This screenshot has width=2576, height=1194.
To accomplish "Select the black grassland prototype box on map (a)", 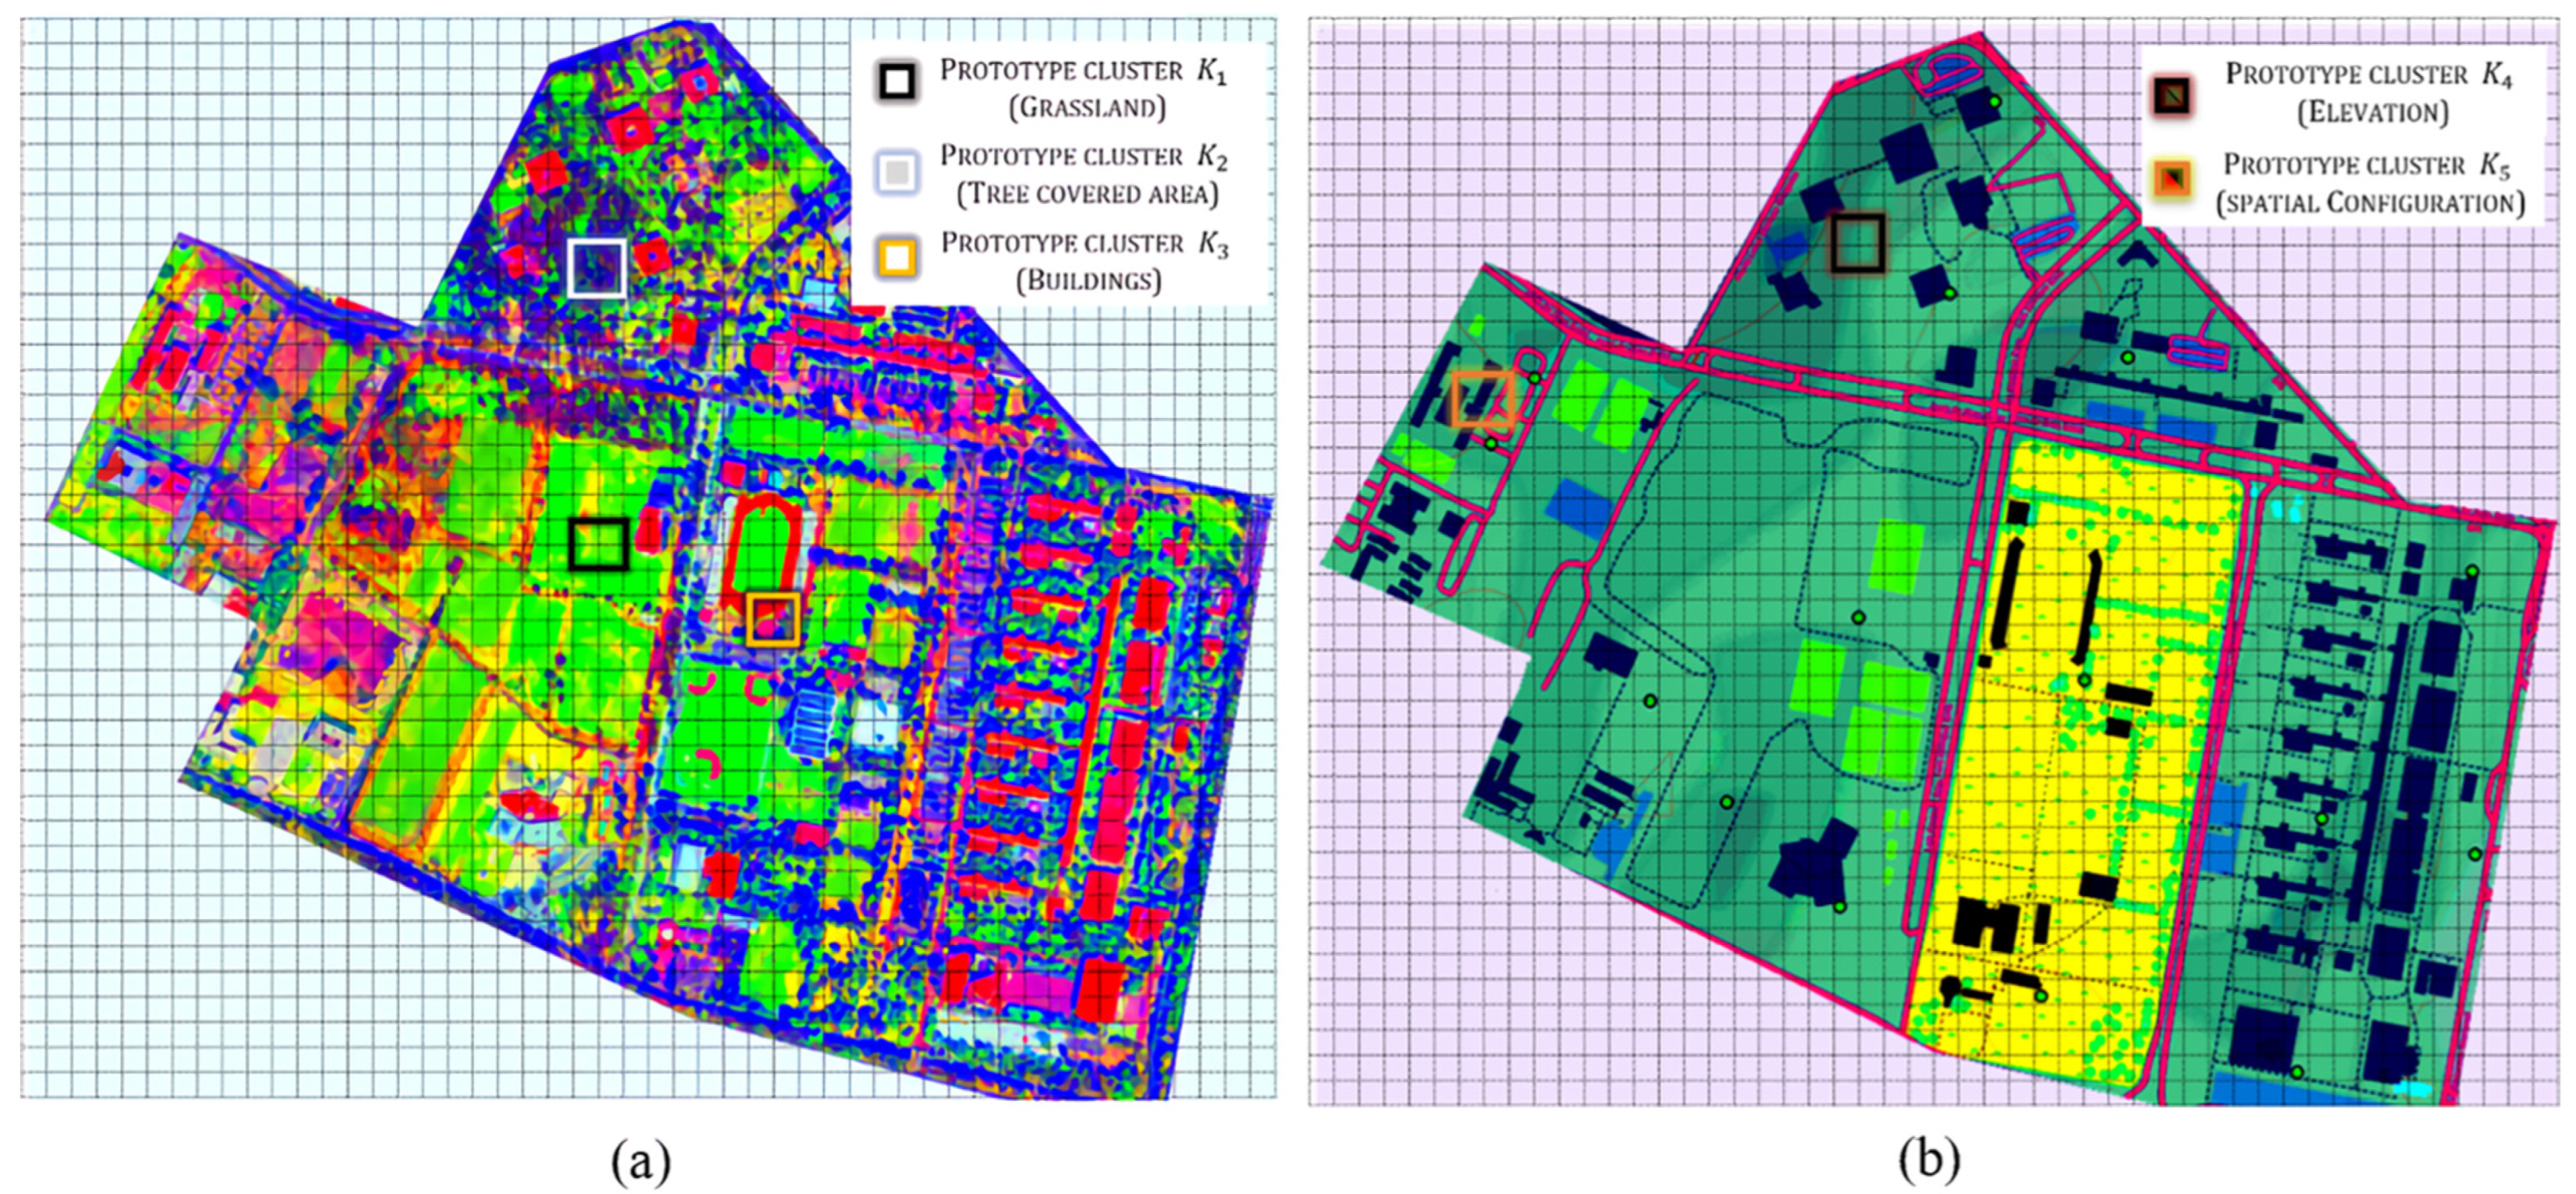I will tap(598, 544).
